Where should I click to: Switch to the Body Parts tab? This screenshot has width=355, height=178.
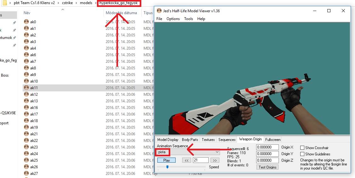coord(190,140)
